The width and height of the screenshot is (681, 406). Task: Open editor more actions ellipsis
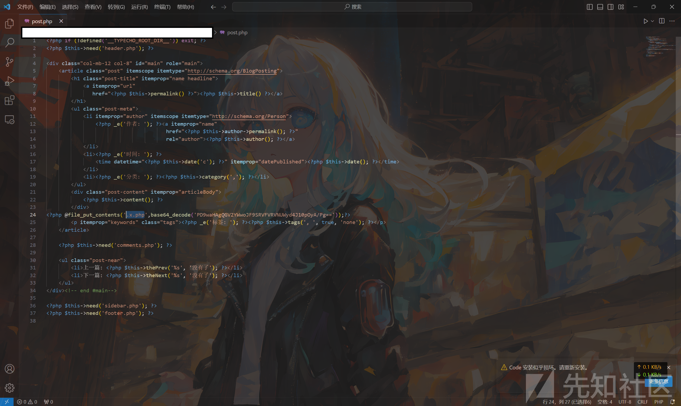672,21
